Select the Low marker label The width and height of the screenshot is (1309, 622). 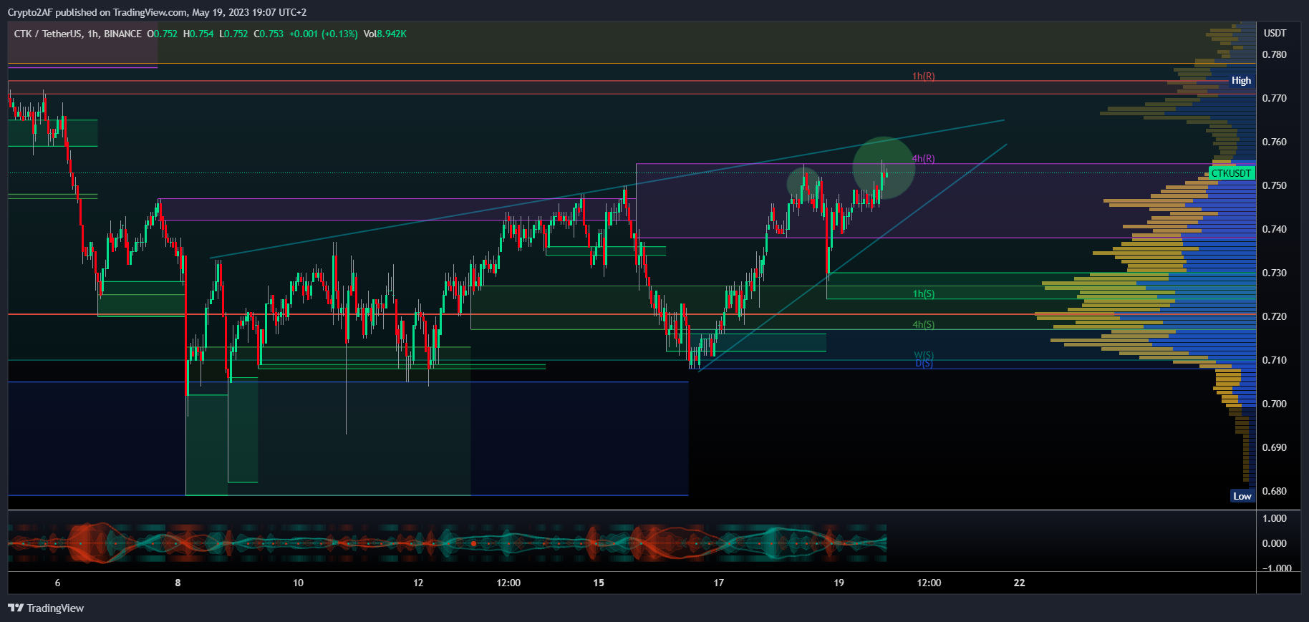(1242, 496)
